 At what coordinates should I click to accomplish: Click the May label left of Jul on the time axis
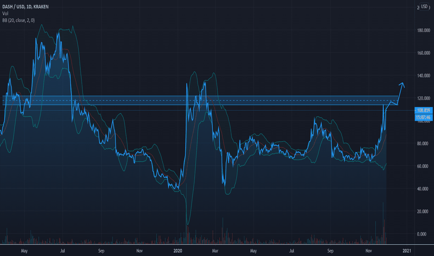click(x=24, y=251)
